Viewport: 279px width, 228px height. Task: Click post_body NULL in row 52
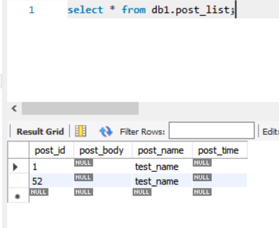(84, 177)
